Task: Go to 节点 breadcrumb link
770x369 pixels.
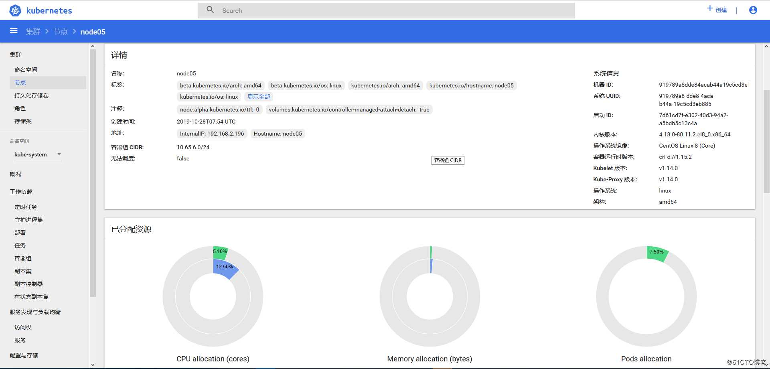Action: (x=61, y=32)
